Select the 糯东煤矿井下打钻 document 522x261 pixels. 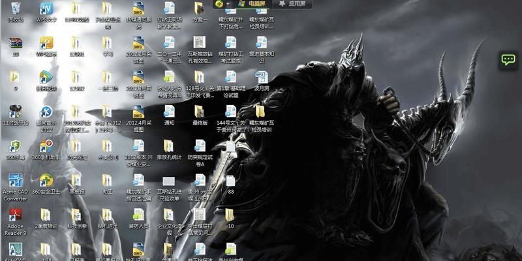[x=230, y=19]
